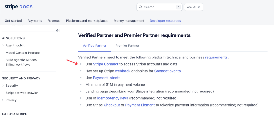Viewport: 274px width, 115px height.
Task: Open the Platforms and marketplaces menu
Action: point(87,21)
